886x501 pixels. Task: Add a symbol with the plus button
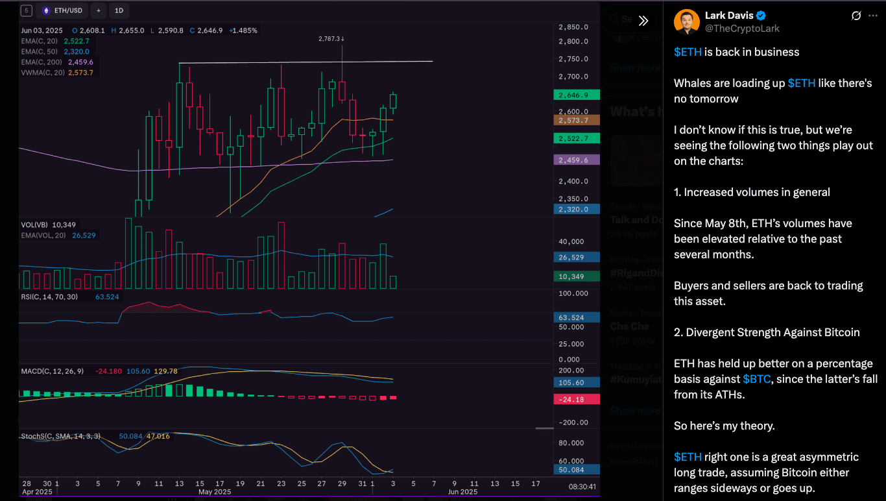[x=99, y=11]
